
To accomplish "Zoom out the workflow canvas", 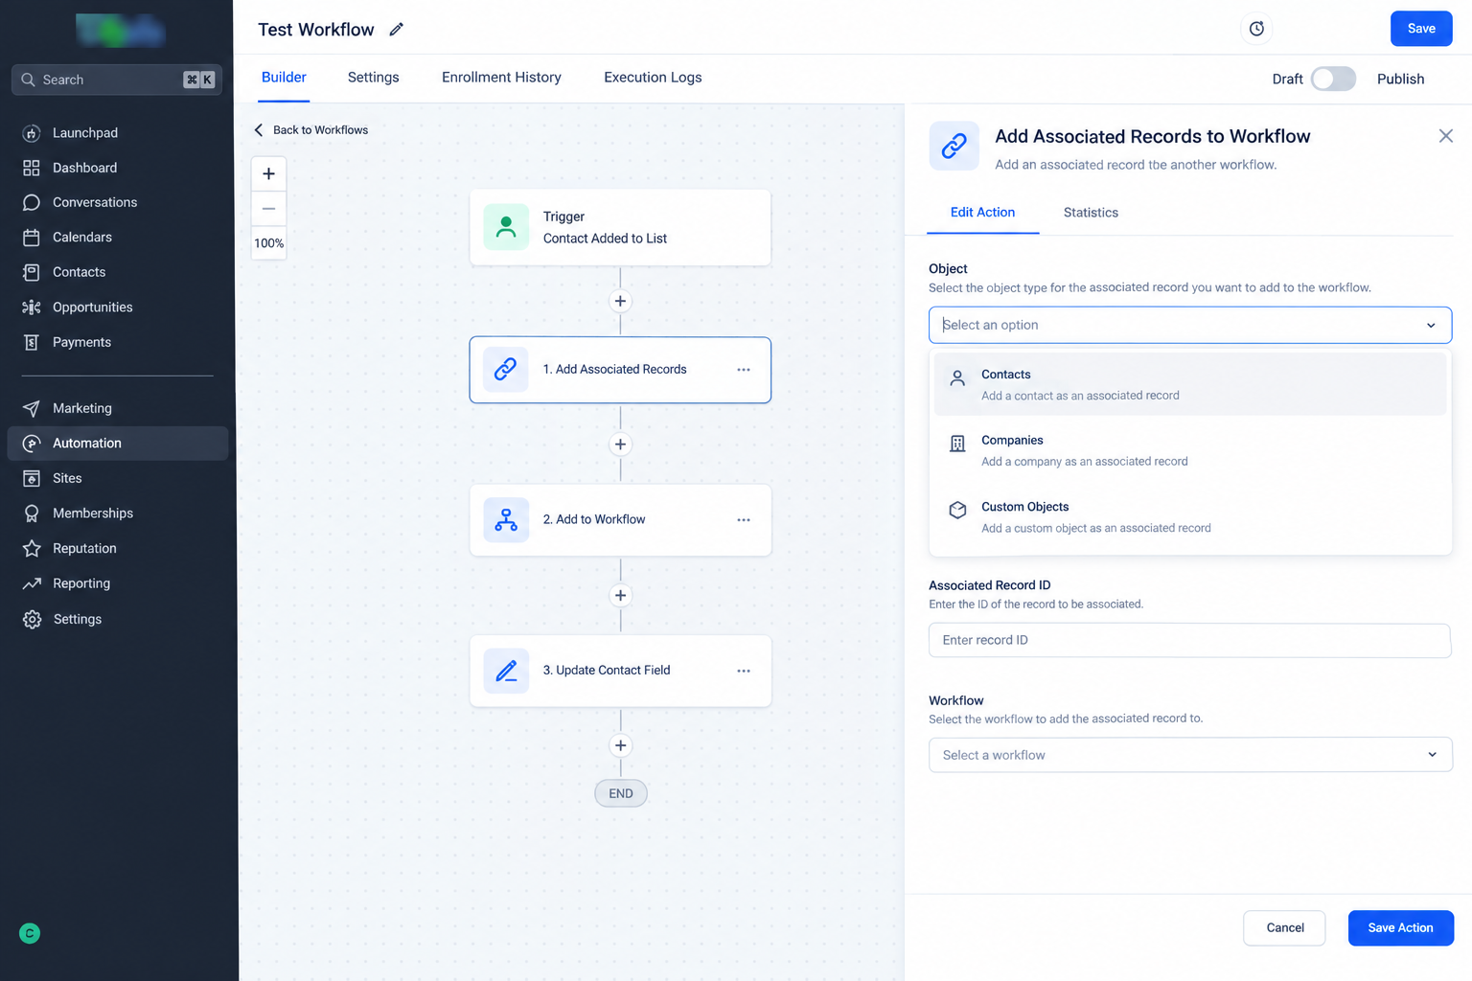I will click(x=268, y=209).
